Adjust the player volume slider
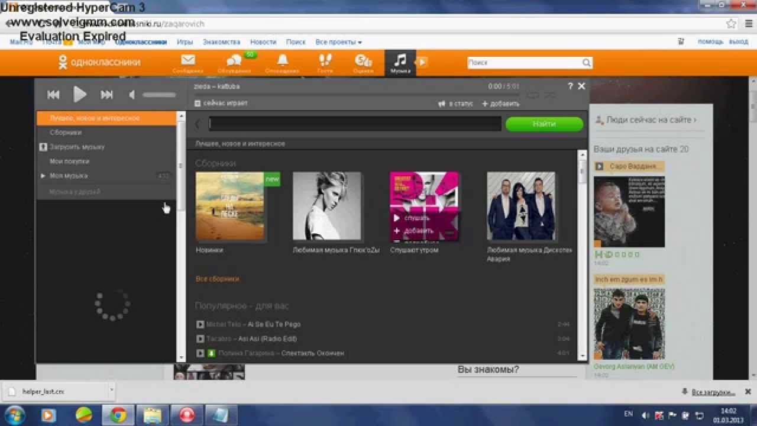 pyautogui.click(x=159, y=95)
